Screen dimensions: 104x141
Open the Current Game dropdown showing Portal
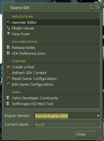[x=67, y=124]
